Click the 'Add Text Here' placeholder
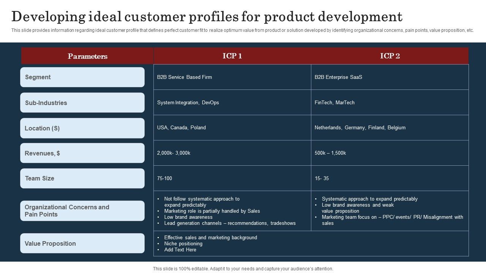The width and height of the screenshot is (486, 273). pos(180,250)
